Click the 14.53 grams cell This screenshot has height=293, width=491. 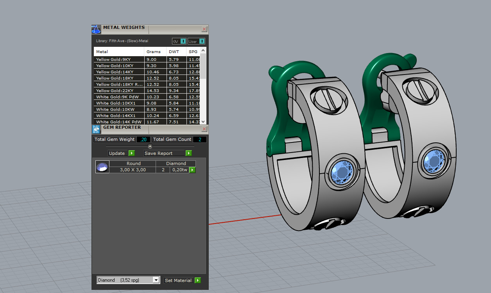(156, 91)
